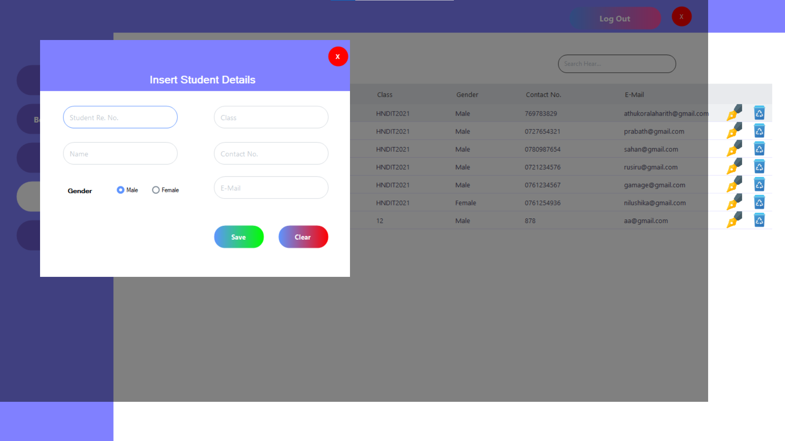Viewport: 785px width, 441px height.
Task: Click recycle bin icon for nilushika@gmail.com row
Action: click(759, 203)
